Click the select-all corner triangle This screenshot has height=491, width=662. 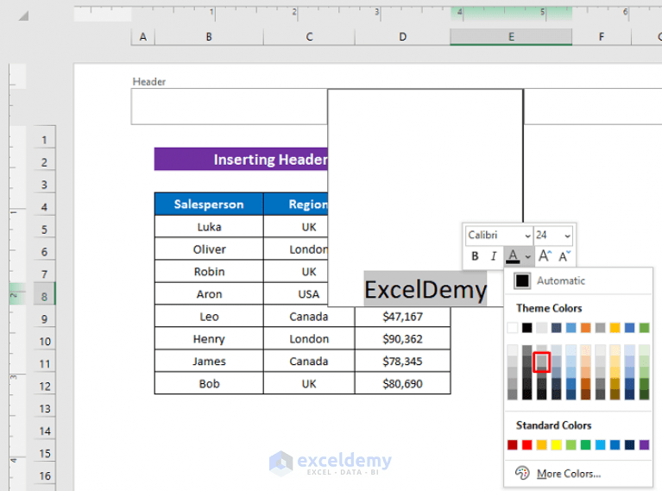point(23,16)
